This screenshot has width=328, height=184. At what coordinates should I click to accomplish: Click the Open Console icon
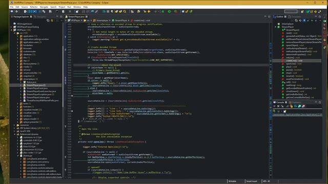click(285, 111)
